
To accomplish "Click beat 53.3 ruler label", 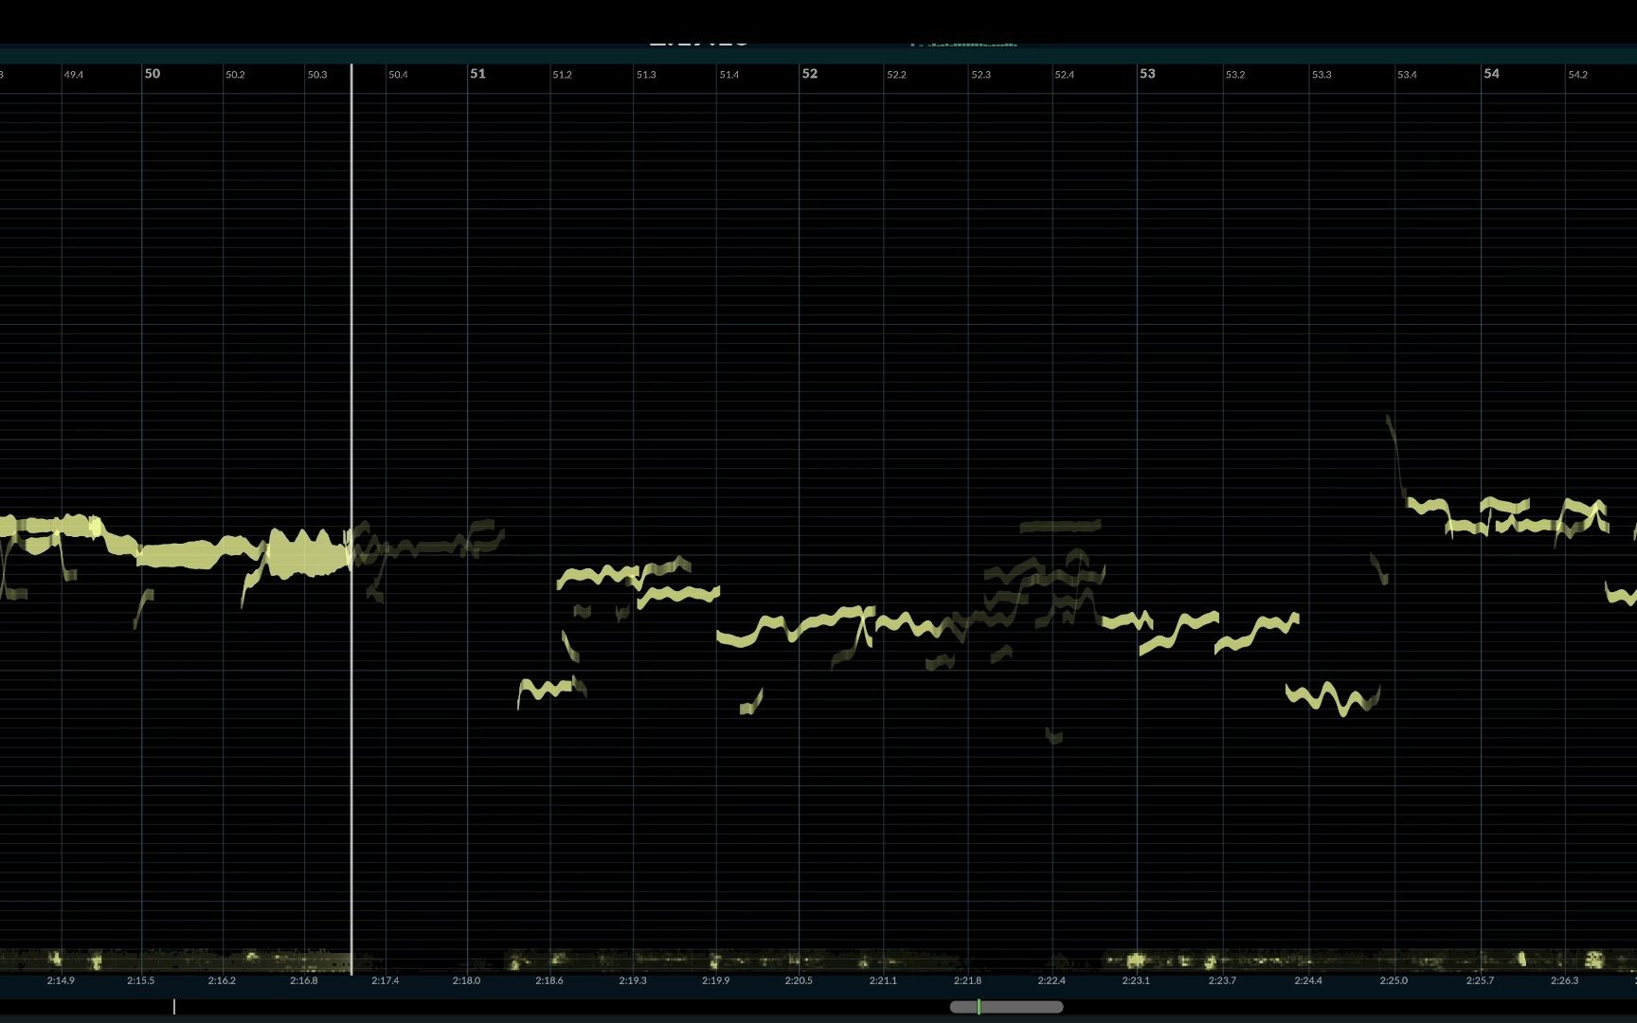I will pyautogui.click(x=1322, y=75).
